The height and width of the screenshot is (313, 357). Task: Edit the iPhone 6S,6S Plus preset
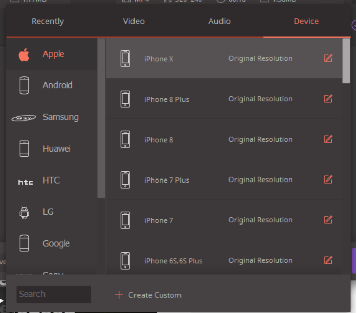328,260
